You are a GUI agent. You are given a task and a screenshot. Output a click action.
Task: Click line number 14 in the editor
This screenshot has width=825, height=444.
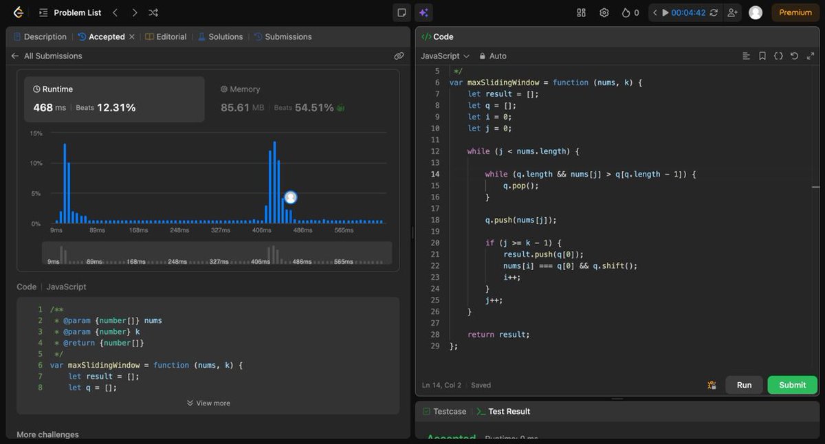pyautogui.click(x=435, y=174)
